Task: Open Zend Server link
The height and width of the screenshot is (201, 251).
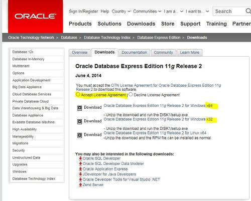Action: [x=93, y=185]
